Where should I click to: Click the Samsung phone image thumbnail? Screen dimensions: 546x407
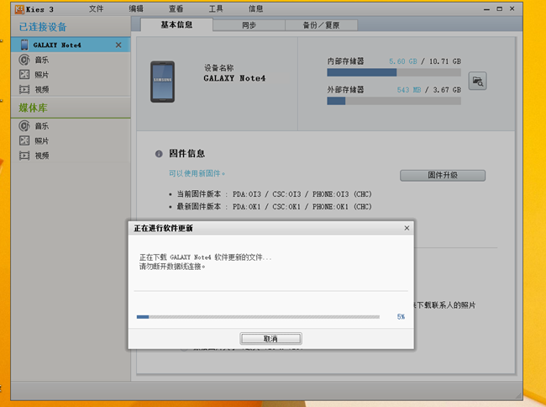point(162,82)
